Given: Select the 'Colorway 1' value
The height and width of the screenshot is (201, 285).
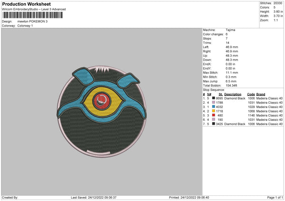Looking at the screenshot, I should pos(25,26).
